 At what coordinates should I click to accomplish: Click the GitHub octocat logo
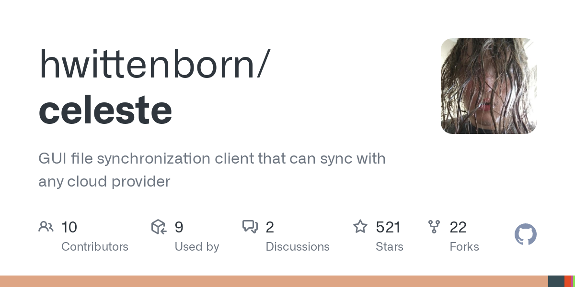coord(526,234)
